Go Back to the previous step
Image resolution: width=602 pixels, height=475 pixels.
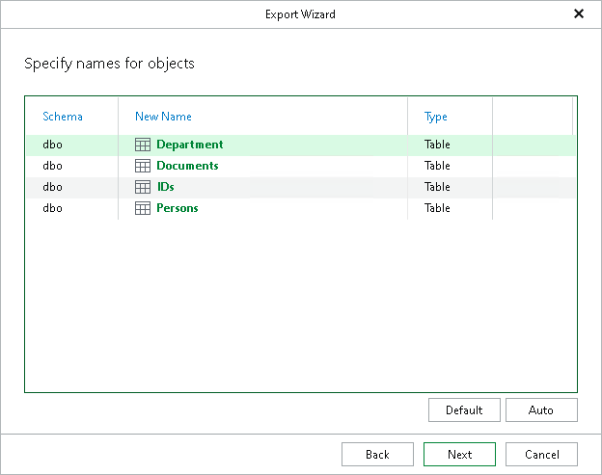(x=377, y=455)
